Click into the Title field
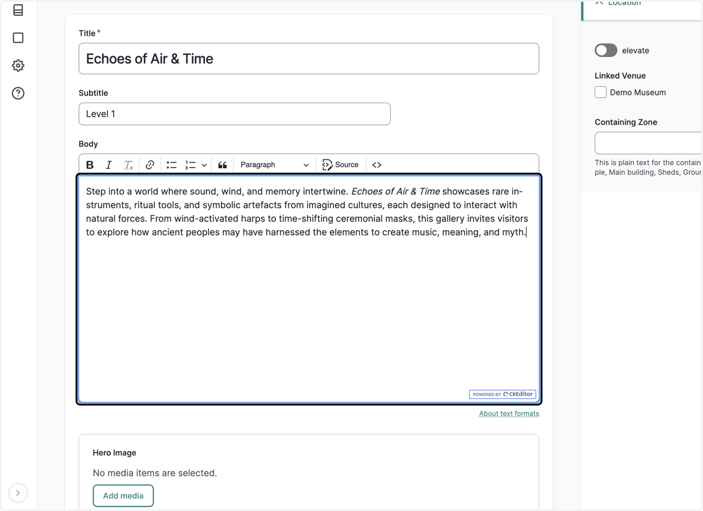 click(309, 59)
